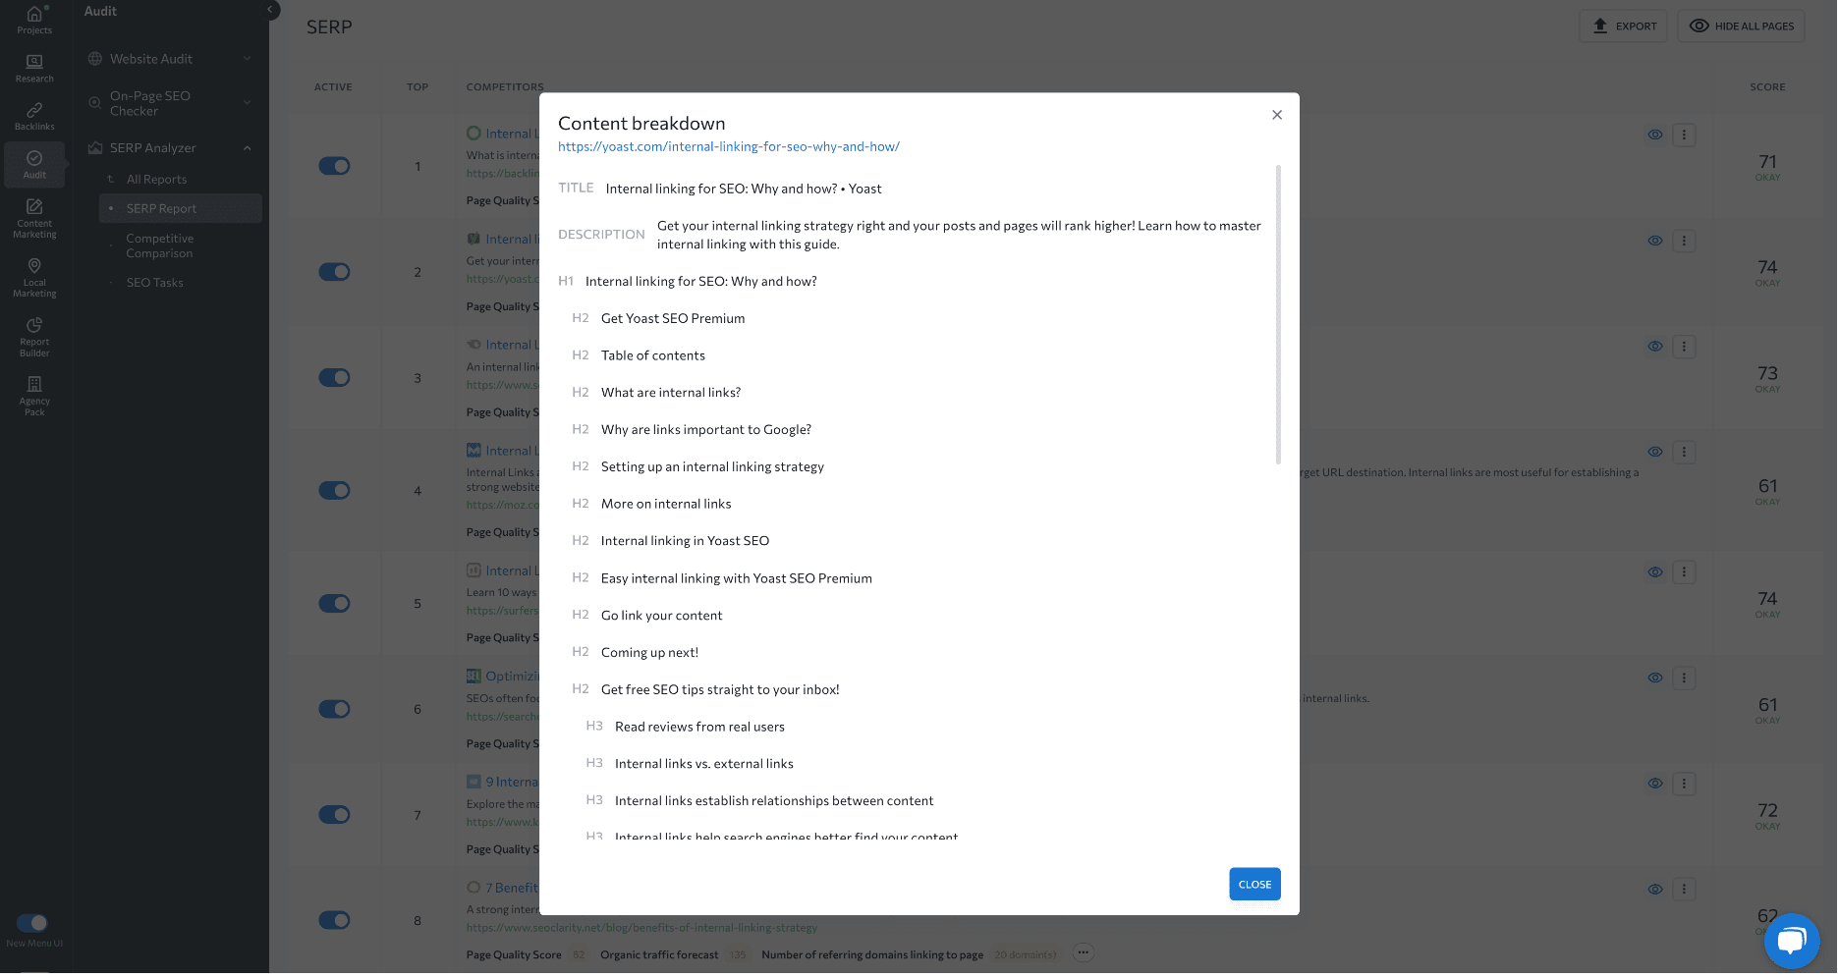Viewport: 1838px width, 977px height.
Task: Click the HIDE ALL PAGES button
Action: [x=1742, y=27]
